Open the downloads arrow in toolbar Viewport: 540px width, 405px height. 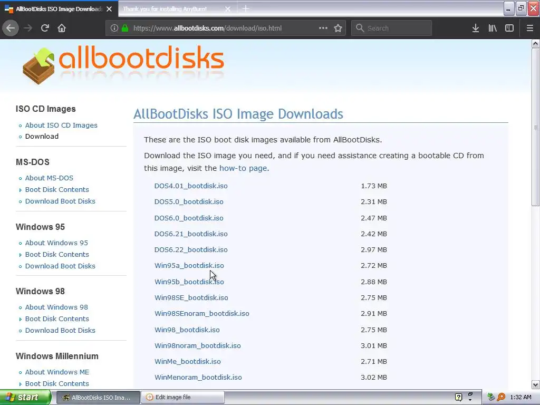476,28
